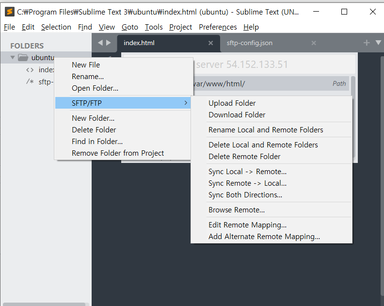The image size is (384, 306).
Task: Click the FOLDERS sidebar heading
Action: pos(27,46)
